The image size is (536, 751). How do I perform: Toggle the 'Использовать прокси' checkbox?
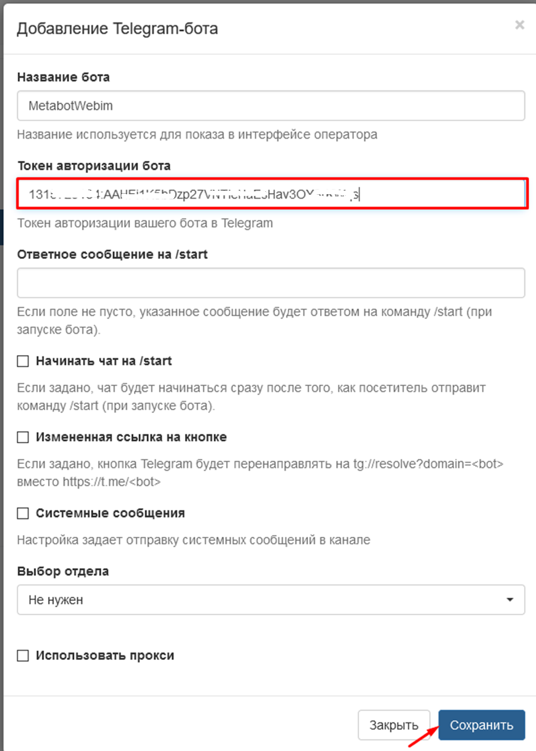tap(23, 656)
